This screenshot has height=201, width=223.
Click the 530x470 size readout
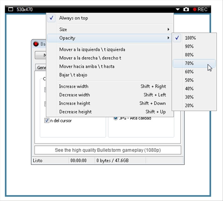[25, 9]
